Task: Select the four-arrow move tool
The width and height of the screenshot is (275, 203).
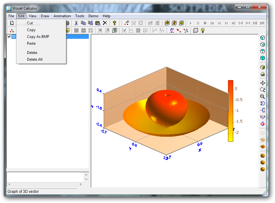Action: click(x=263, y=83)
